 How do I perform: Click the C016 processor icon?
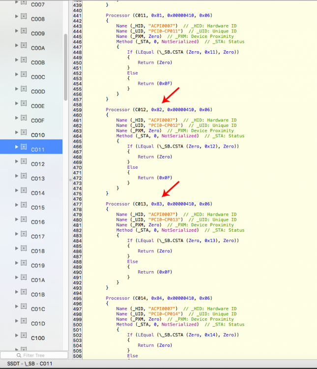(x=24, y=219)
